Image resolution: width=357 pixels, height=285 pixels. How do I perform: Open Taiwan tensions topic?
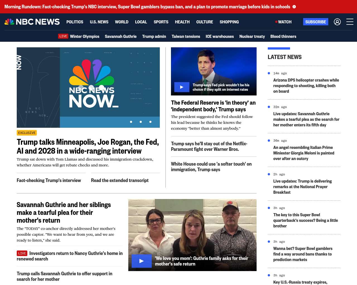(186, 36)
